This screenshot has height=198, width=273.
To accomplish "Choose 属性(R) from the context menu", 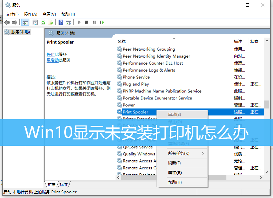I will [175, 173].
